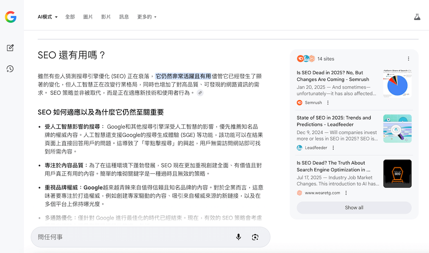Click bullet title '專注於內容品質'
The image size is (429, 253).
tap(64, 165)
